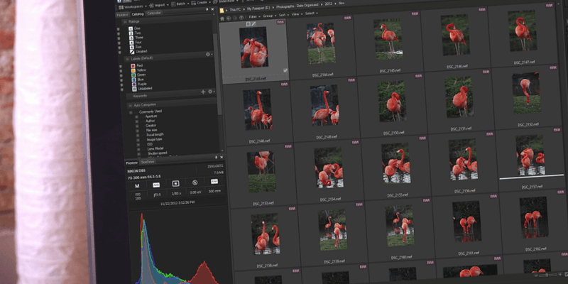568x284 pixels.
Task: Click the RGB histogram in Preview pane
Action: [x=177, y=247]
